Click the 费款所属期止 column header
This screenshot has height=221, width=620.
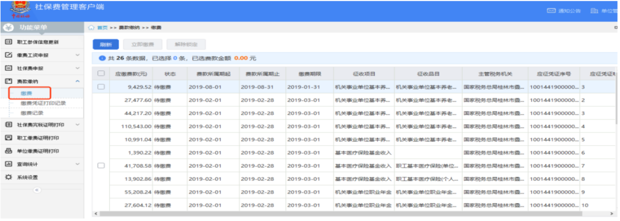click(x=262, y=73)
